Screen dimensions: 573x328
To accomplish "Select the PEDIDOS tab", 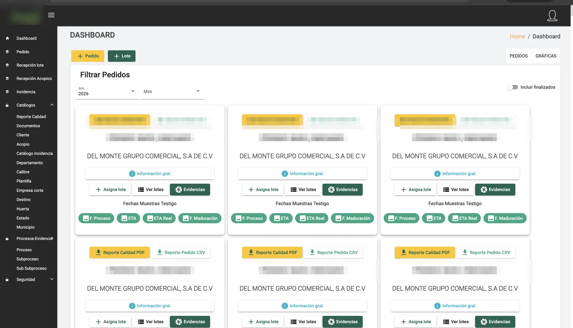I will pos(519,56).
